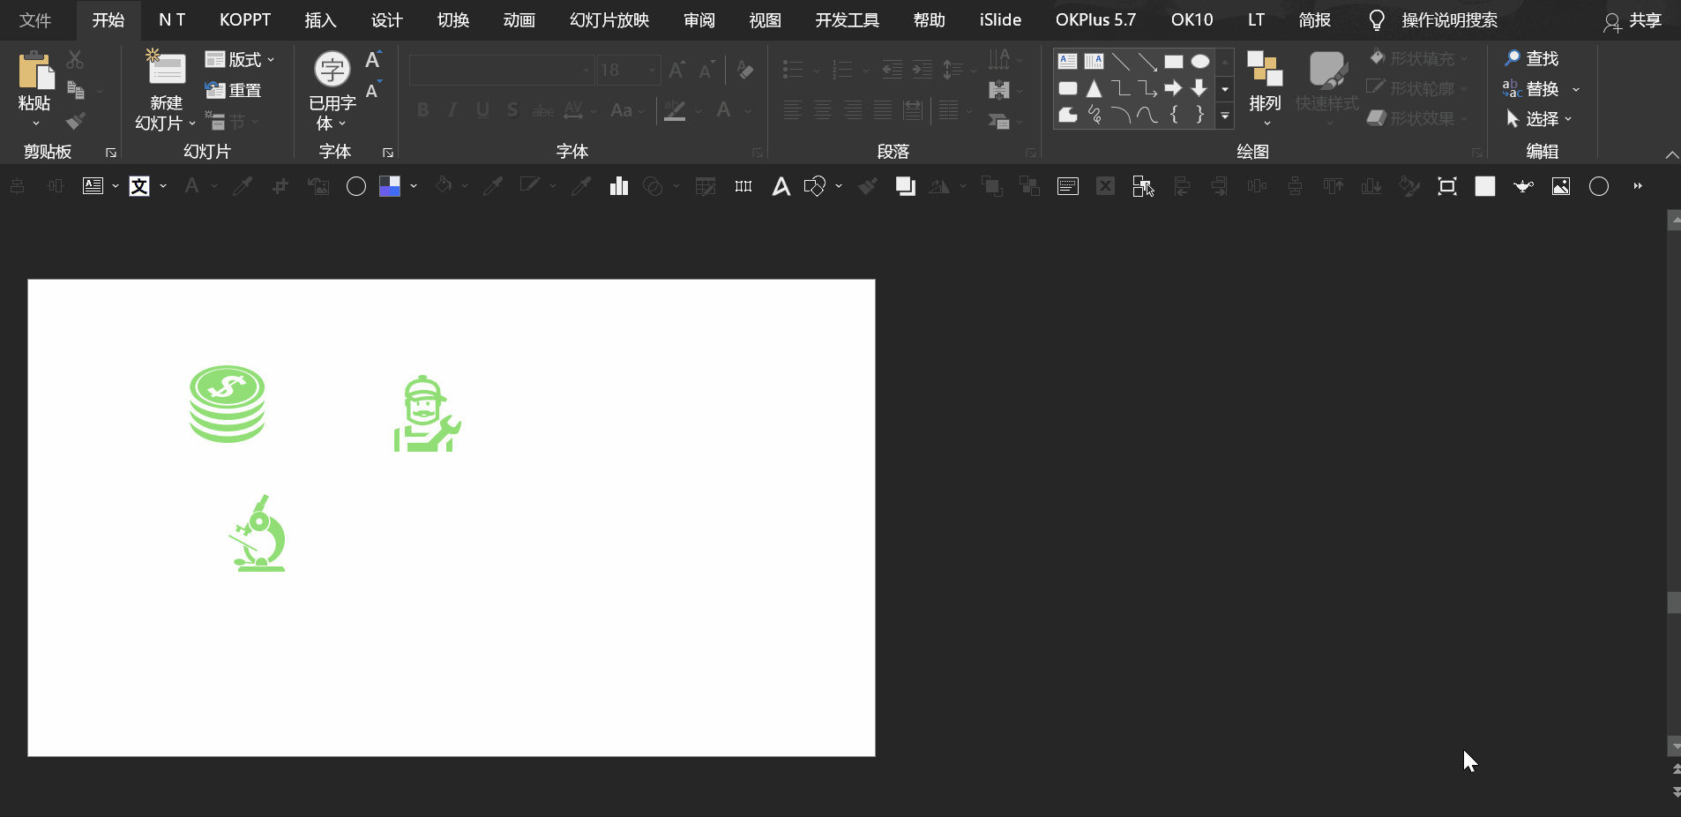The width and height of the screenshot is (1681, 817).
Task: Click the 重置 (Reset) slide button
Action: [234, 90]
